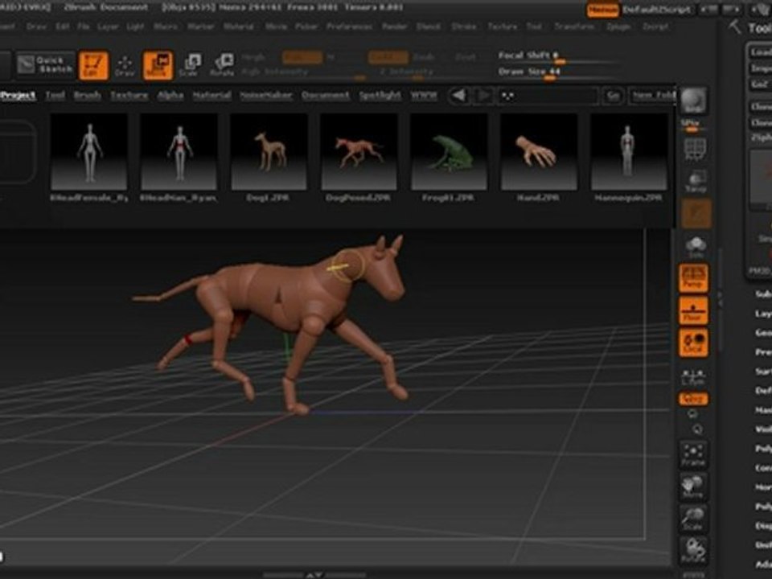Click the Load Tool button
This screenshot has width=772, height=579.
click(x=760, y=51)
